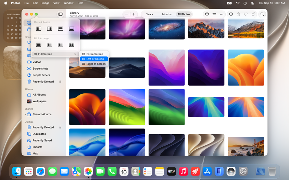The image size is (289, 180).
Task: Open Safari from the Dock
Action: coord(40,171)
